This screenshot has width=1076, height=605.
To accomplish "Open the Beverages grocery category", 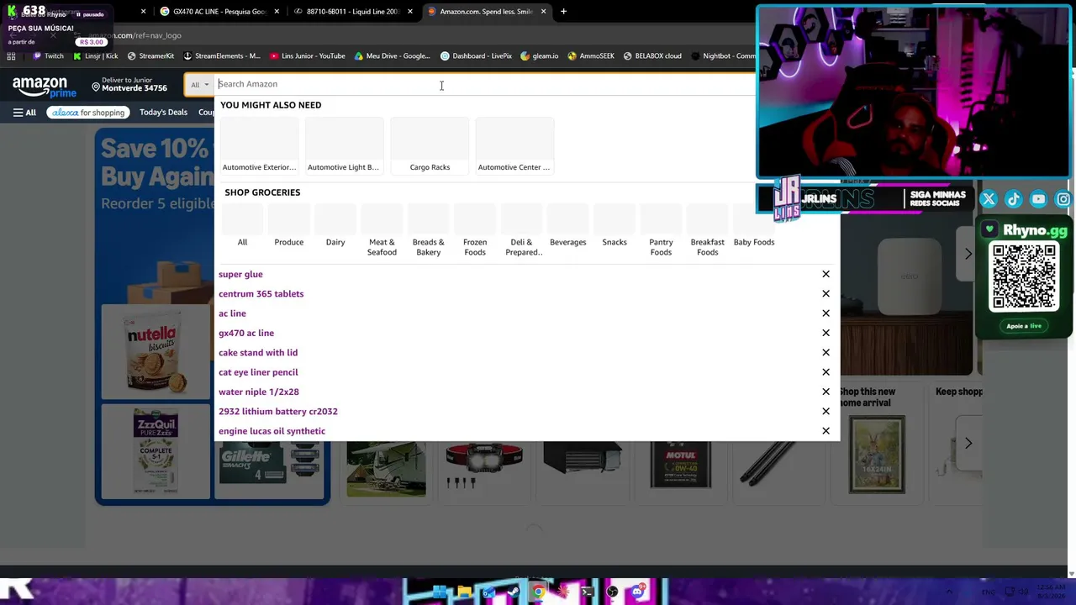I will click(567, 227).
